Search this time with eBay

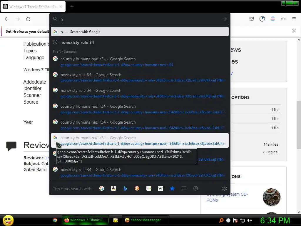click(148, 188)
